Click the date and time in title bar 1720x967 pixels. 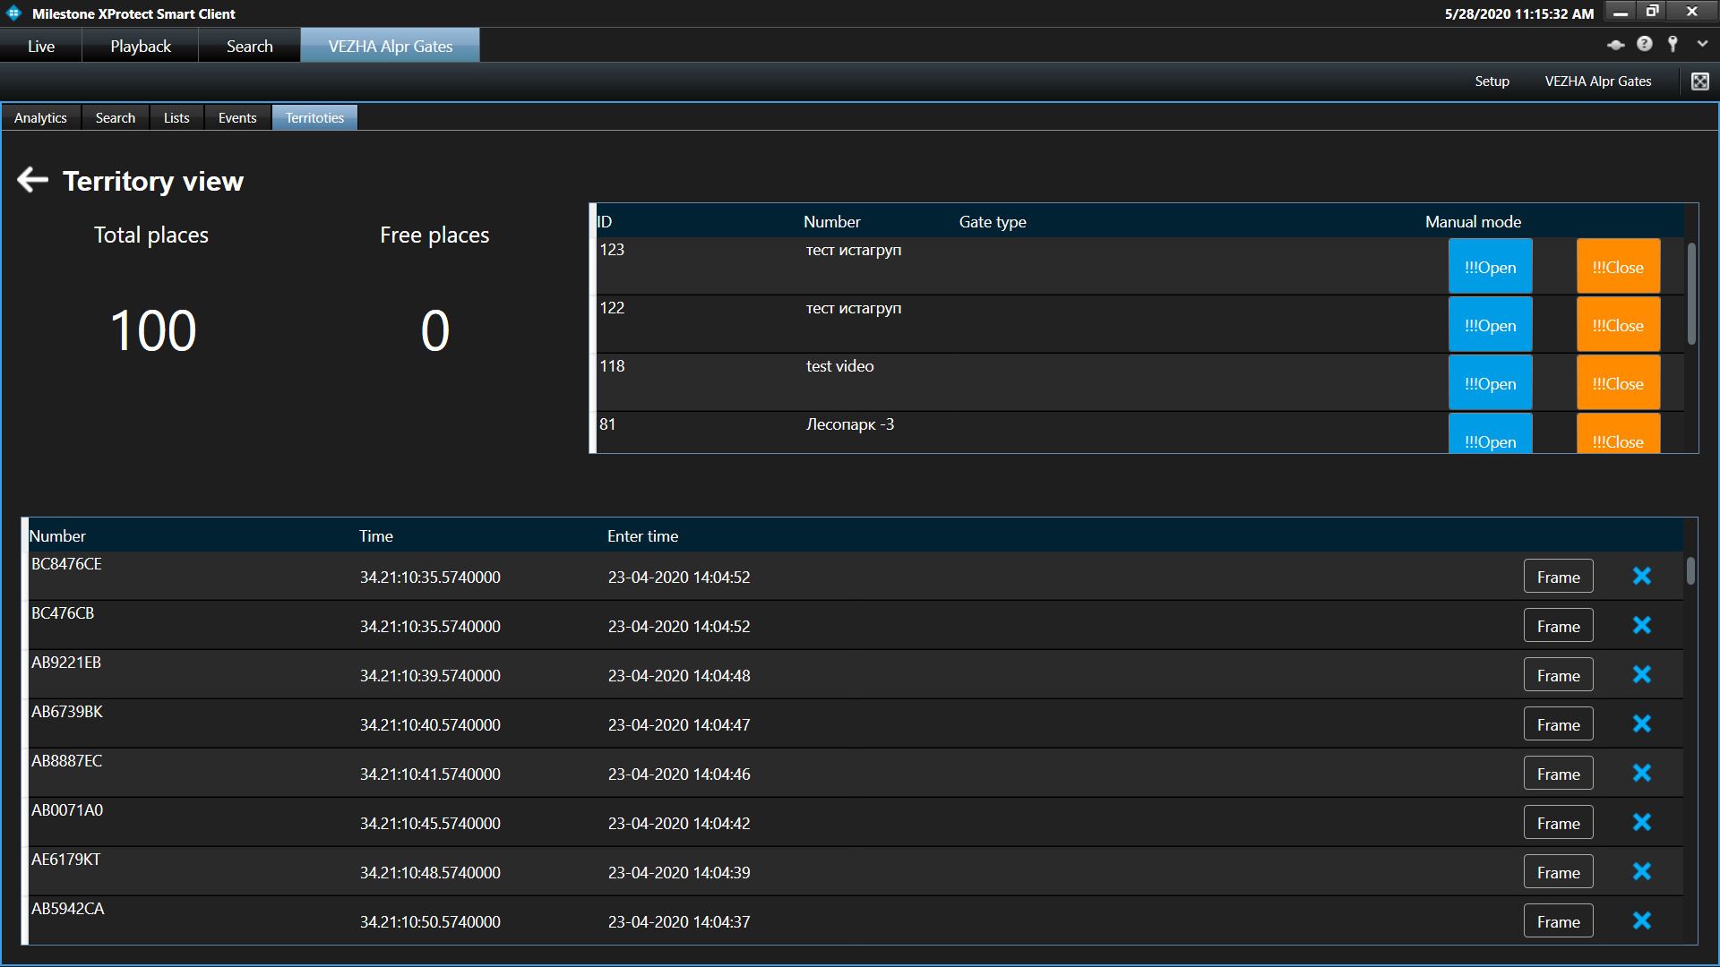pyautogui.click(x=1518, y=13)
